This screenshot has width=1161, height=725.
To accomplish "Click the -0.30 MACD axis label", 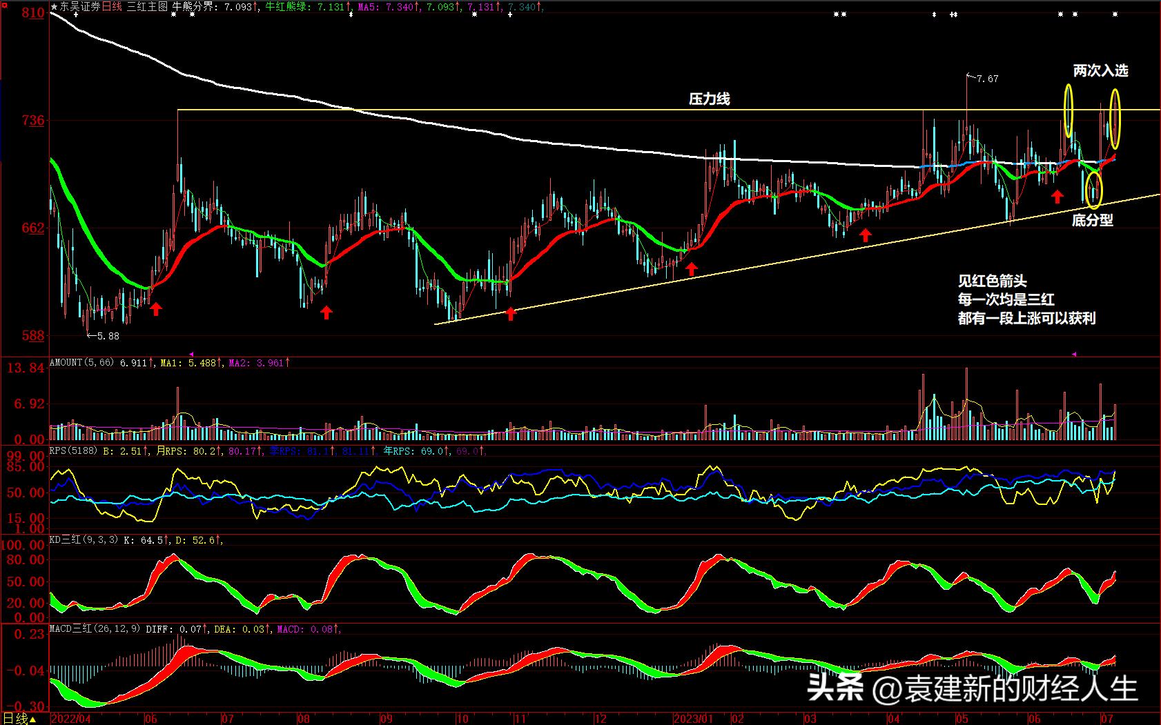I will [26, 706].
